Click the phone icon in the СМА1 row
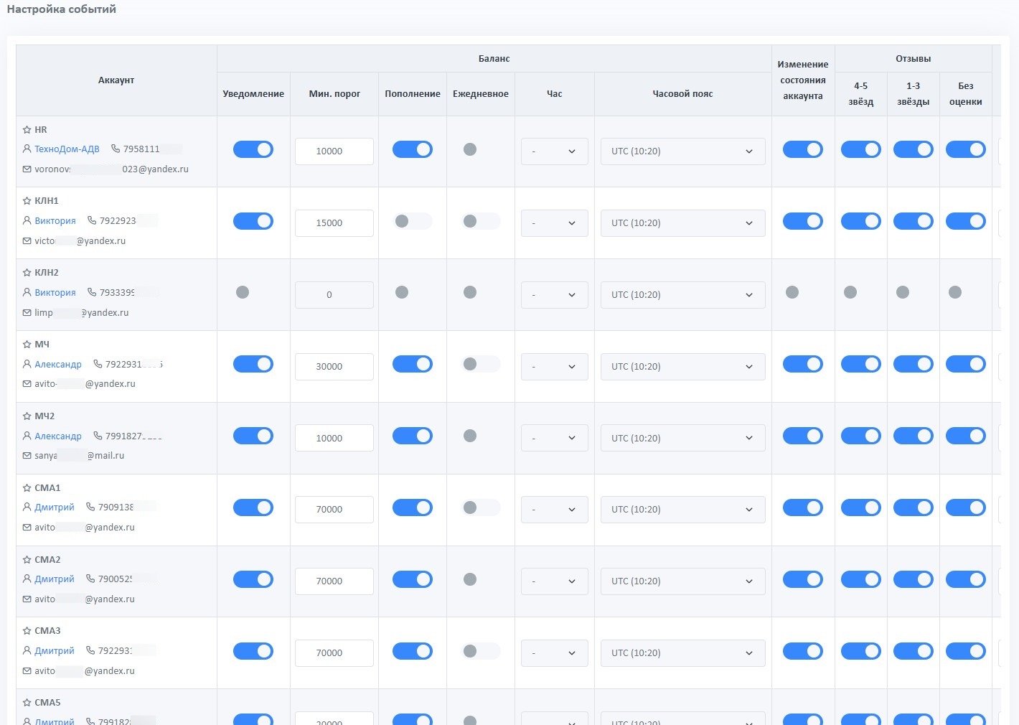Viewport: 1019px width, 725px height. [x=90, y=507]
